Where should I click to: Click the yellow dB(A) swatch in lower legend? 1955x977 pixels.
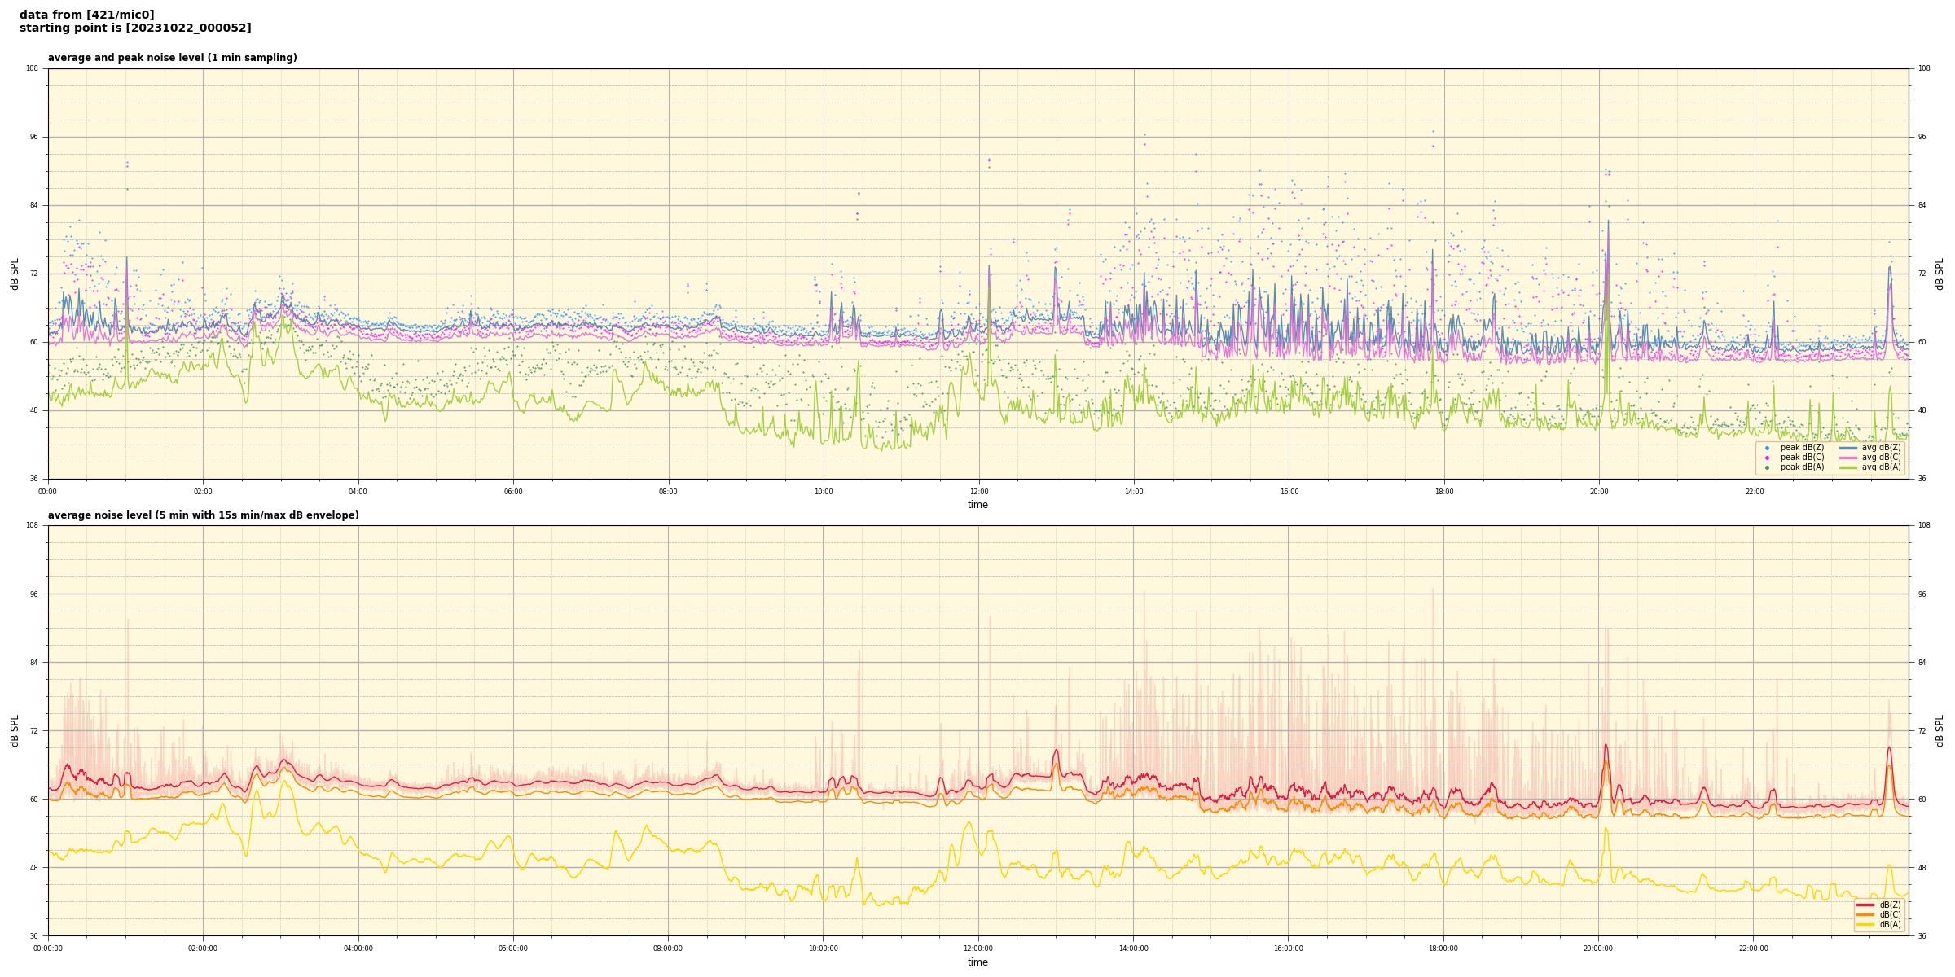point(1865,924)
